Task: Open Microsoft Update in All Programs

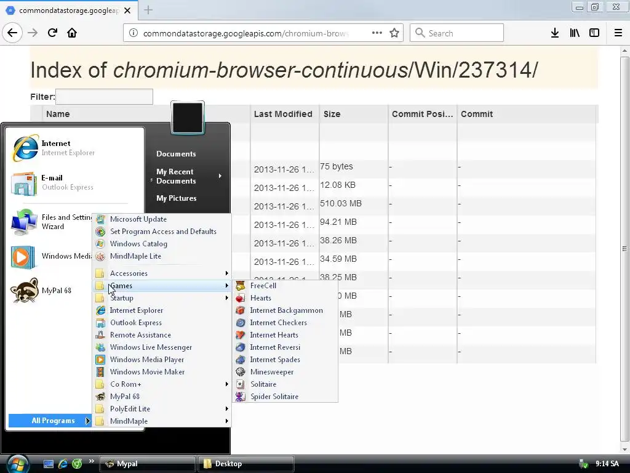Action: click(x=162, y=219)
